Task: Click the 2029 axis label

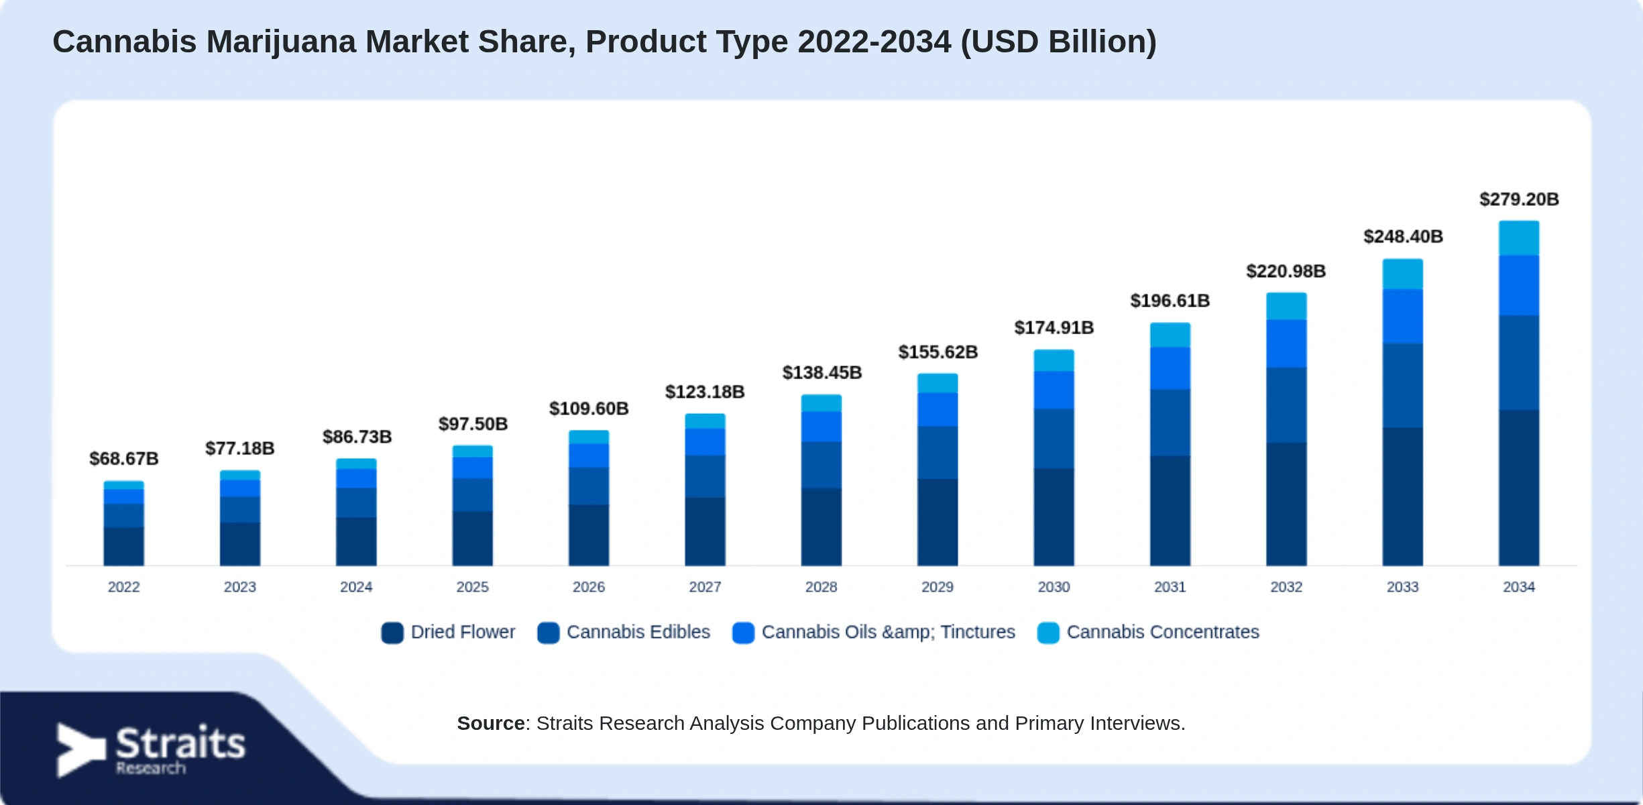Action: (938, 587)
